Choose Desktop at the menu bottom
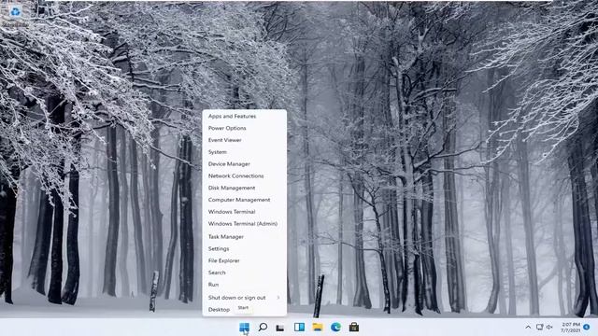Image resolution: width=598 pixels, height=336 pixels. pyautogui.click(x=245, y=309)
